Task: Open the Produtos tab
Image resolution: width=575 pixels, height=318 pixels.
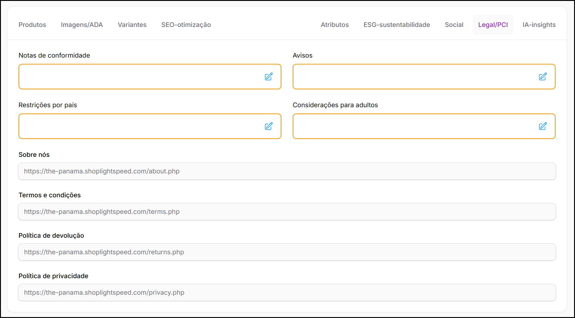Action: (x=32, y=25)
